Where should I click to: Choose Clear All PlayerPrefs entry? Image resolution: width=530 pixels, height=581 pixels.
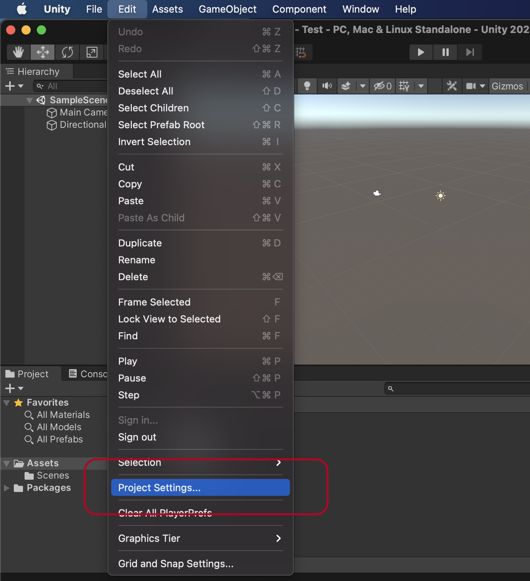point(200,513)
